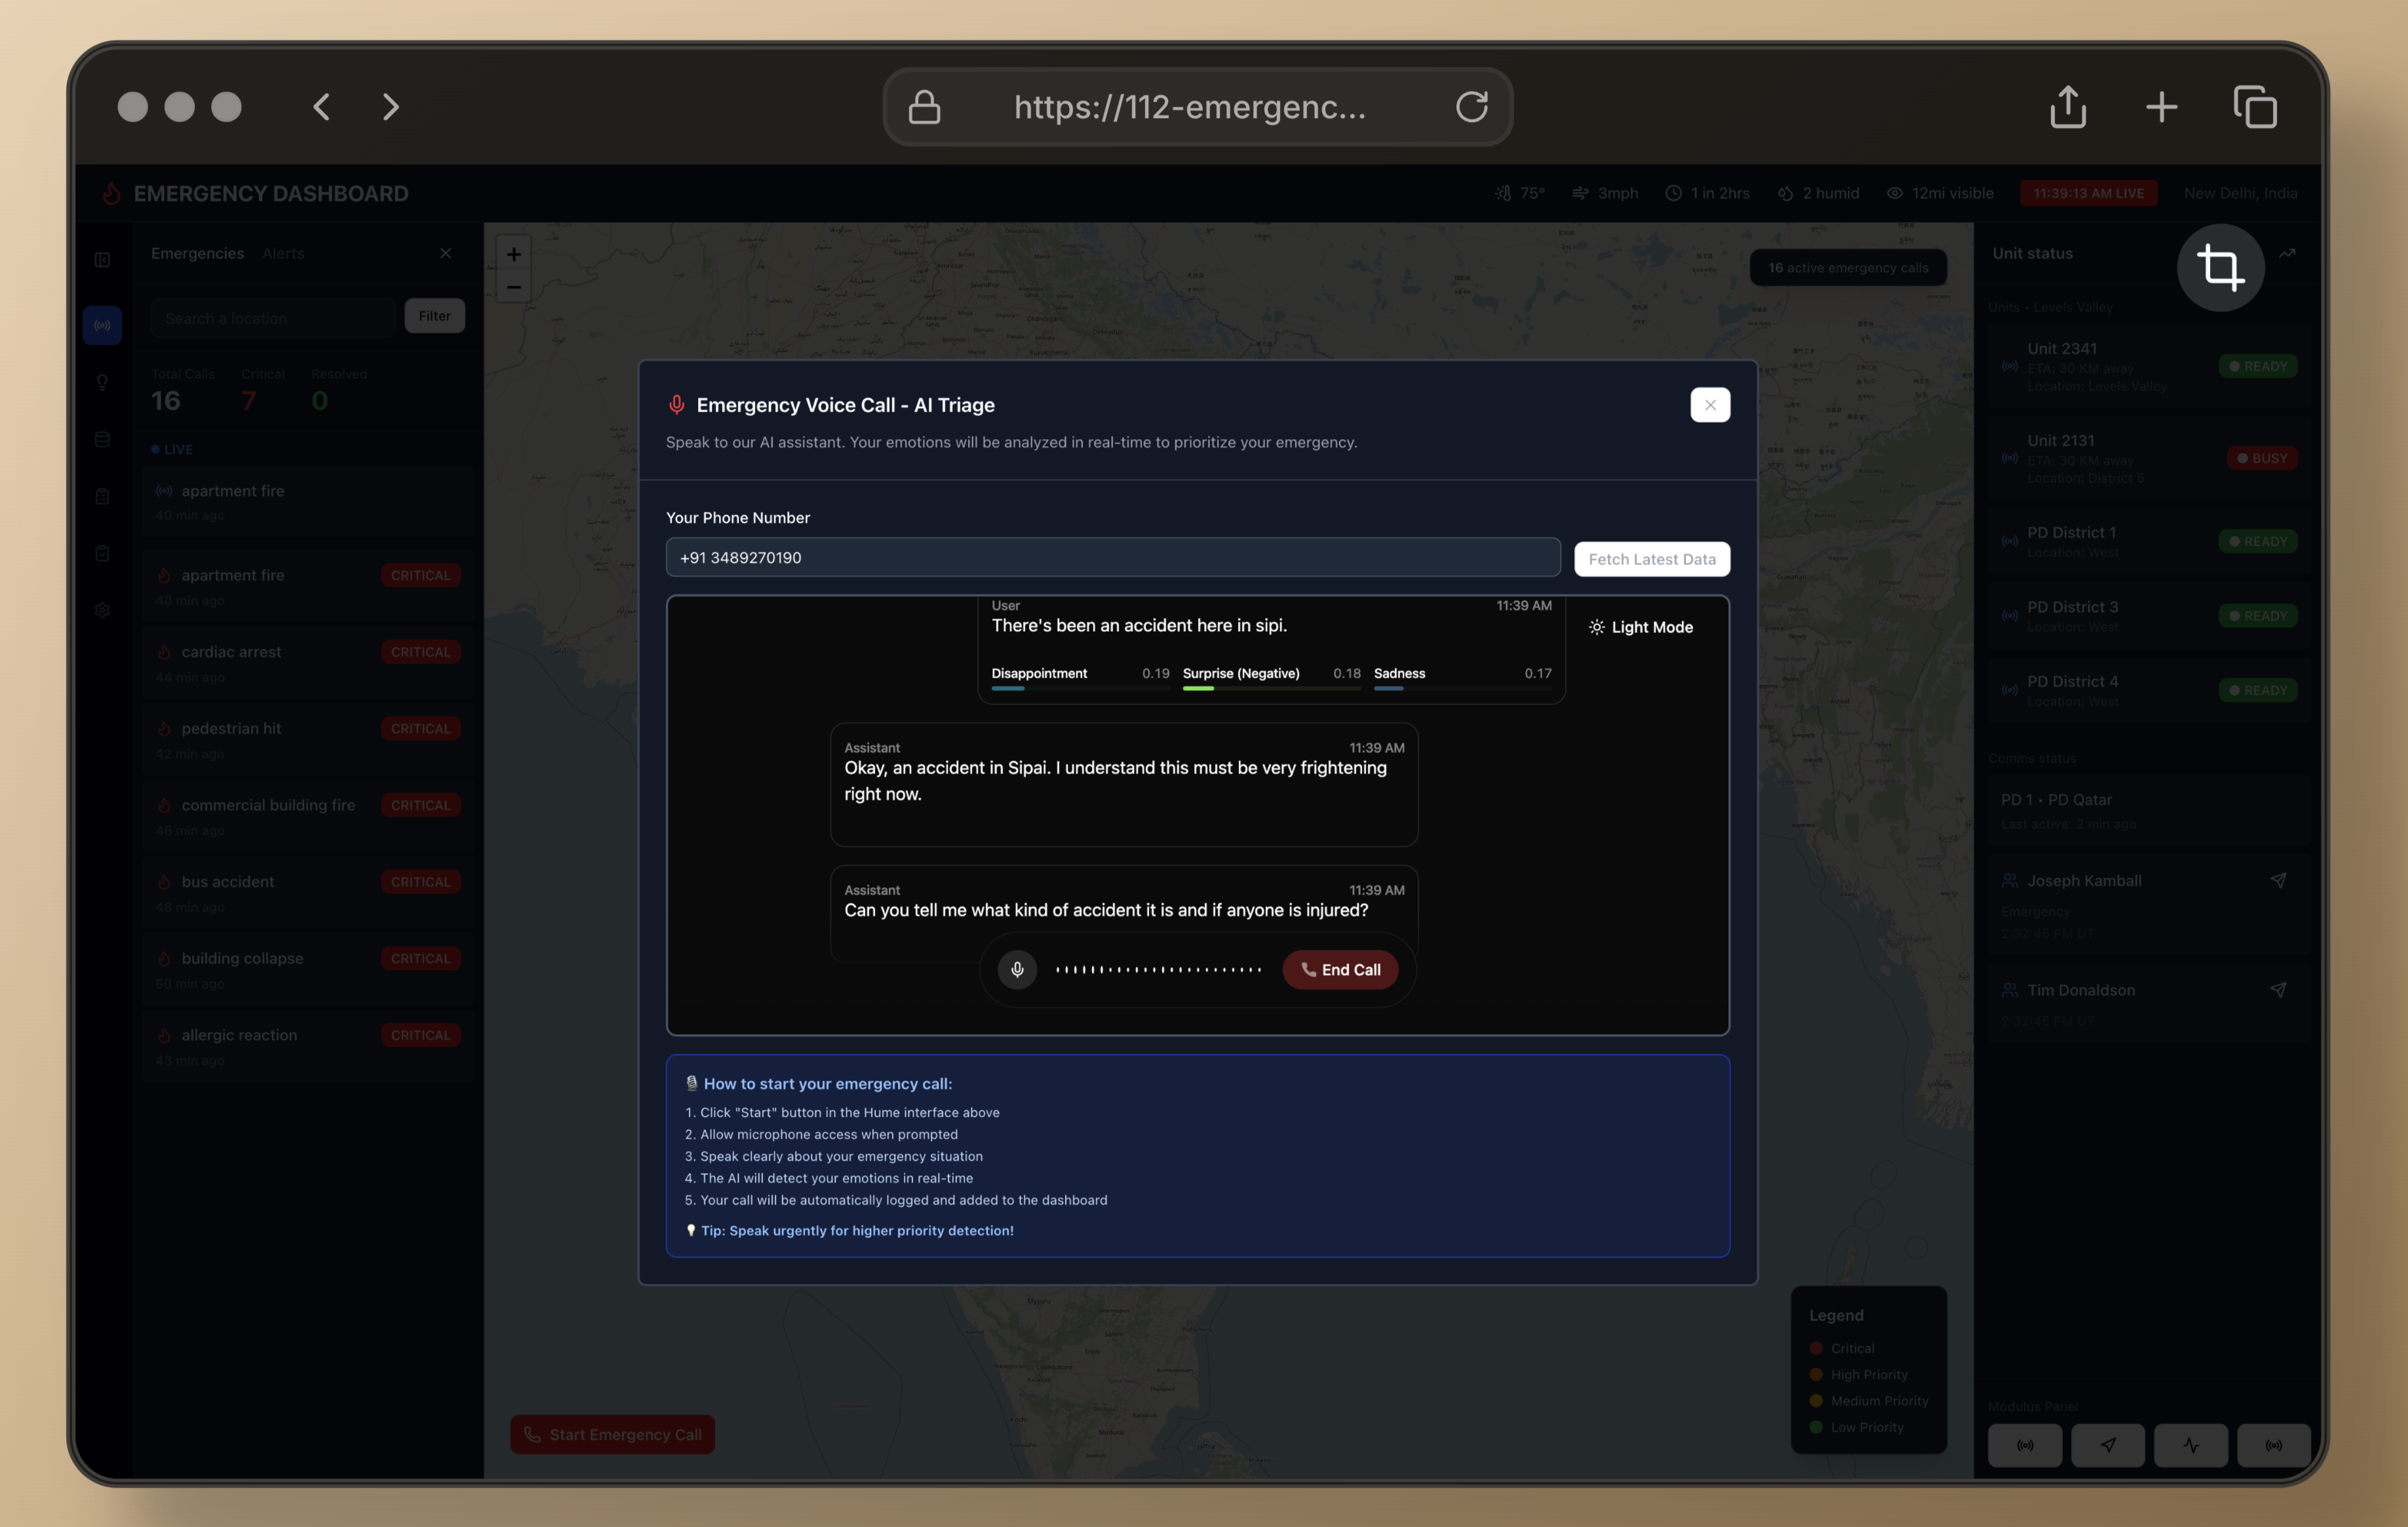The height and width of the screenshot is (1527, 2408).
Task: Zoom out on the map
Action: [513, 287]
